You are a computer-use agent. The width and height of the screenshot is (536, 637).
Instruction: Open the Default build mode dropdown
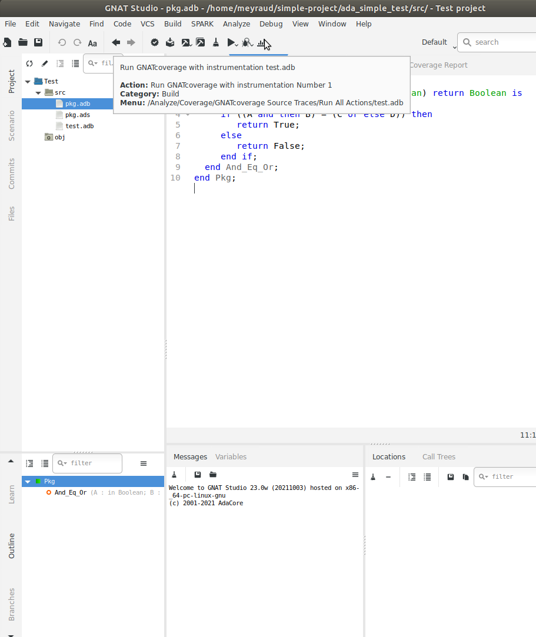point(439,42)
